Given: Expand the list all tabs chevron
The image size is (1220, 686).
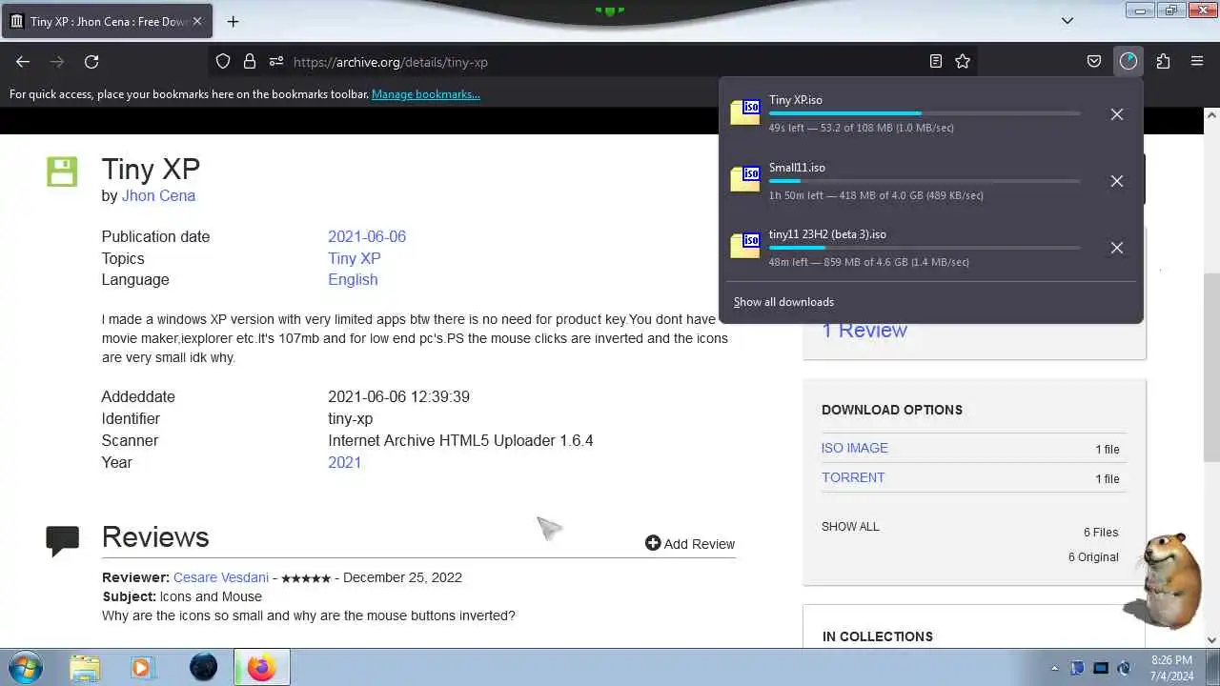Looking at the screenshot, I should click(x=1067, y=20).
